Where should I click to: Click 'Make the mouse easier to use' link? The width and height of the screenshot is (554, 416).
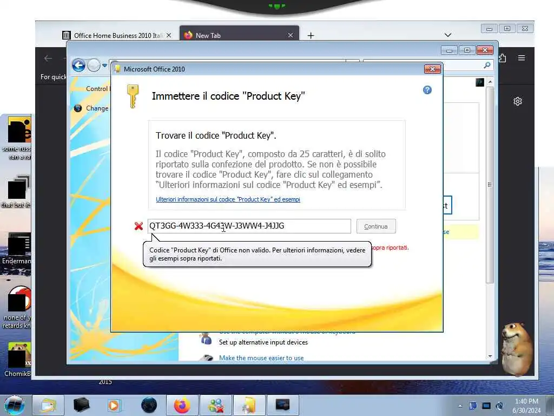tap(261, 358)
